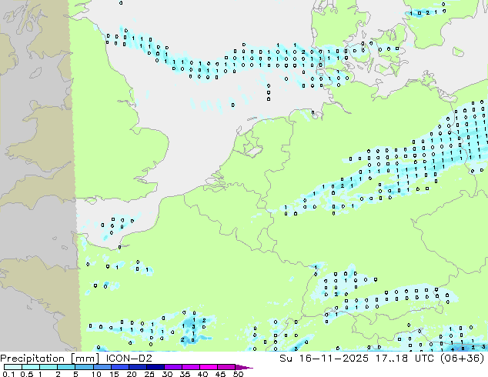Click the "Su 16-11-2025" date text
The width and height of the screenshot is (488, 377).
(x=324, y=359)
